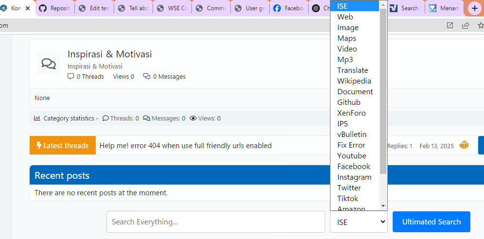Click the Views 0 forum stat
This screenshot has width=484, height=239.
[x=123, y=76]
